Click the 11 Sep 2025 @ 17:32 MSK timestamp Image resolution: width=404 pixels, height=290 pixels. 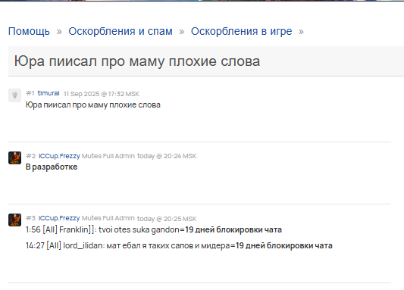point(102,94)
